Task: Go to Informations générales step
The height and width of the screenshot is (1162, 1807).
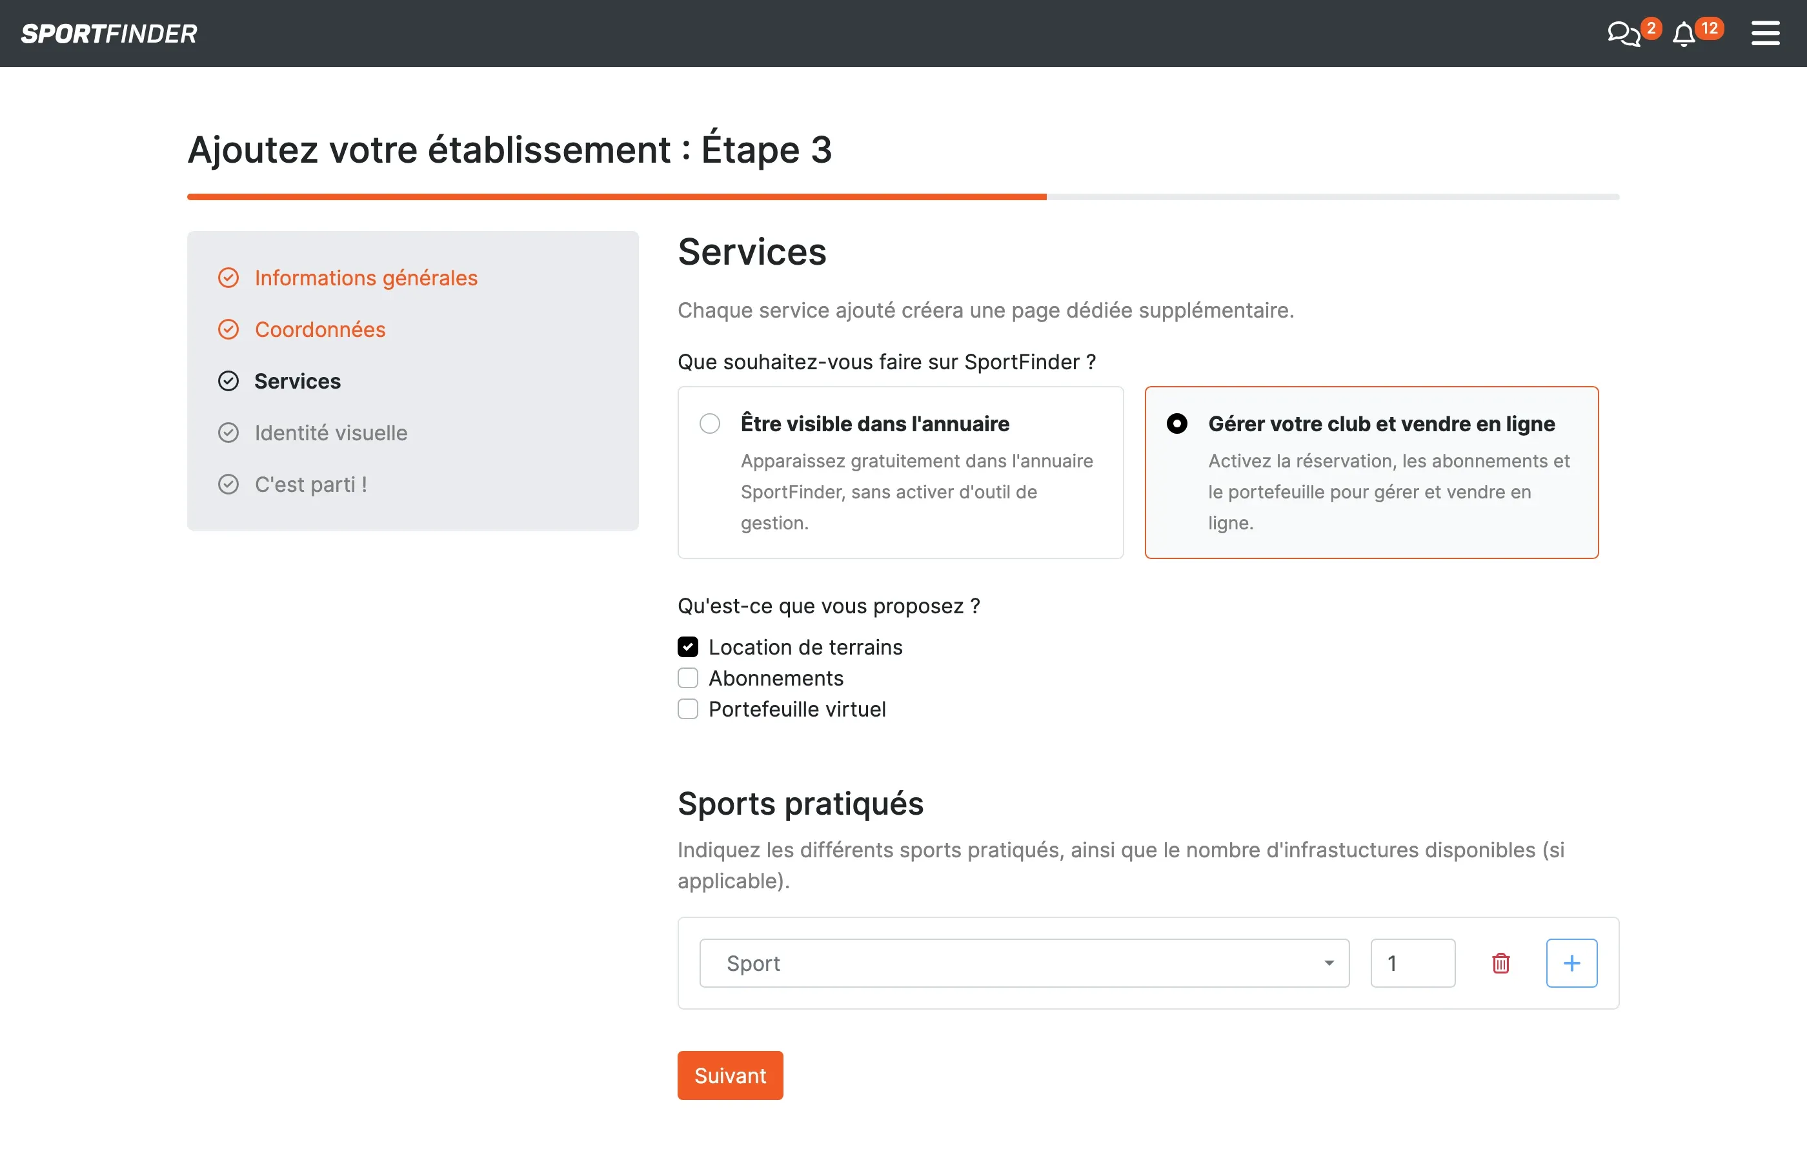Action: [366, 278]
